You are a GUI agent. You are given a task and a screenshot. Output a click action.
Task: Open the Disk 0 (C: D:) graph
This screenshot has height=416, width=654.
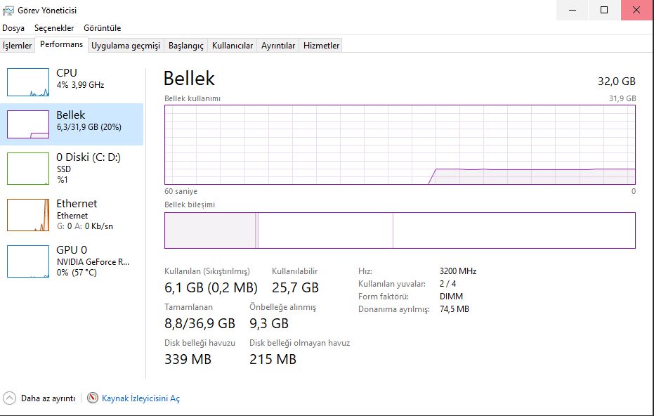point(28,168)
